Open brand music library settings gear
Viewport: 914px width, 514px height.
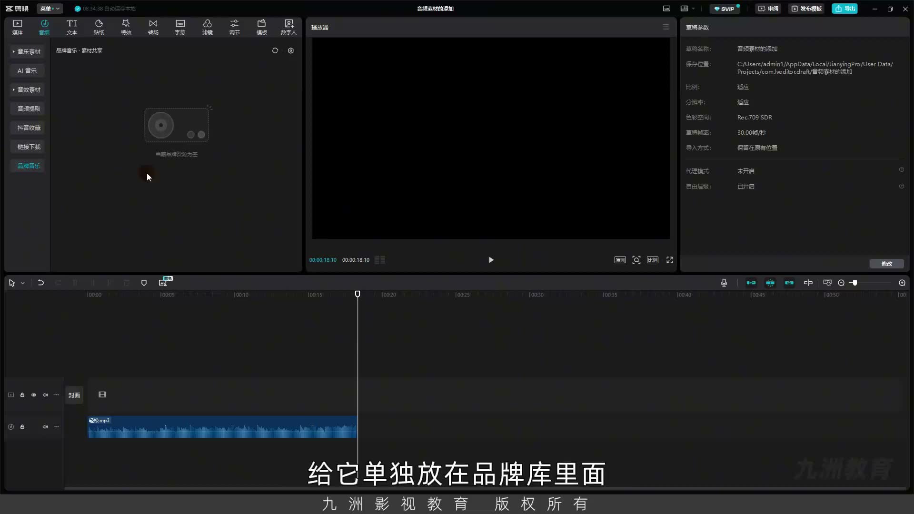click(x=291, y=50)
